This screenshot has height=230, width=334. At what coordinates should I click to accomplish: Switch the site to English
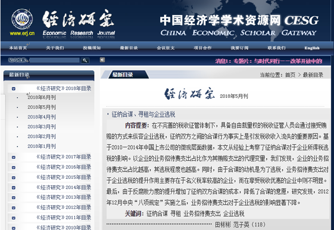(312, 48)
